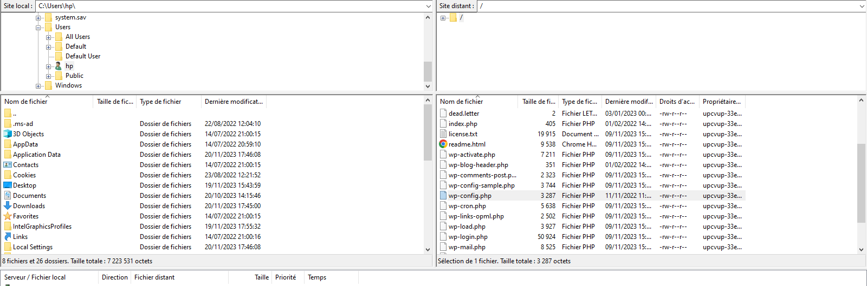Sort remote files by Droits d'accès
Viewport: 867px width, 286px height.
point(677,102)
